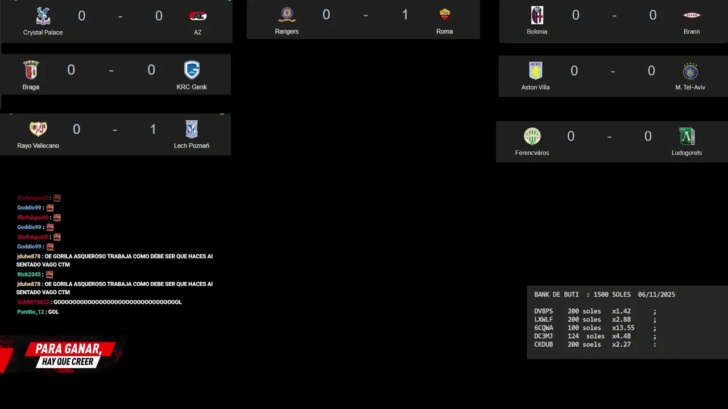Select the Ferencváros team name
728x409 pixels.
click(532, 153)
